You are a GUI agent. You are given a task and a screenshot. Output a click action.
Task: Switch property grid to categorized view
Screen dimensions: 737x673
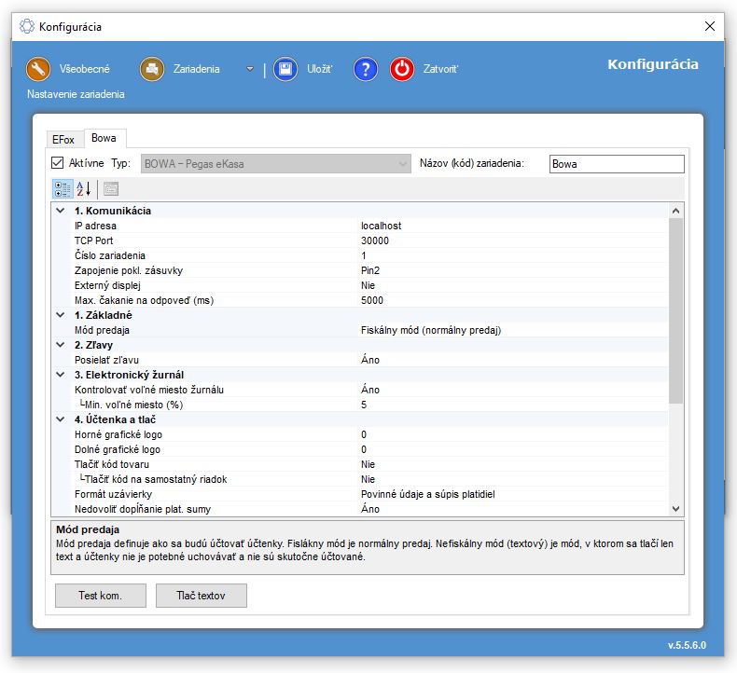click(x=63, y=188)
